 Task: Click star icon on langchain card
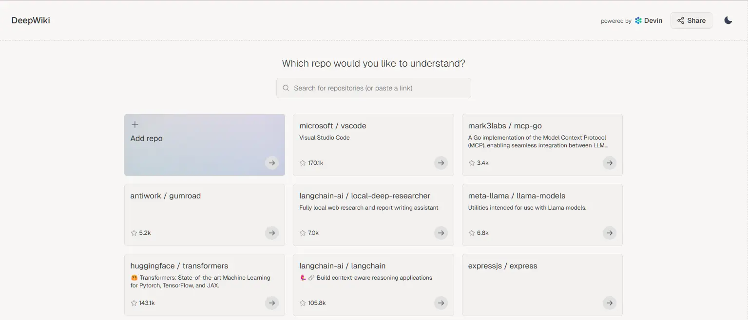coord(303,303)
